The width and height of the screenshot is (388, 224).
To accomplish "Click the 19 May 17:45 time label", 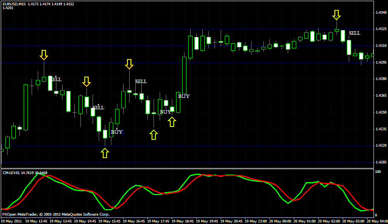I will point(158,221).
